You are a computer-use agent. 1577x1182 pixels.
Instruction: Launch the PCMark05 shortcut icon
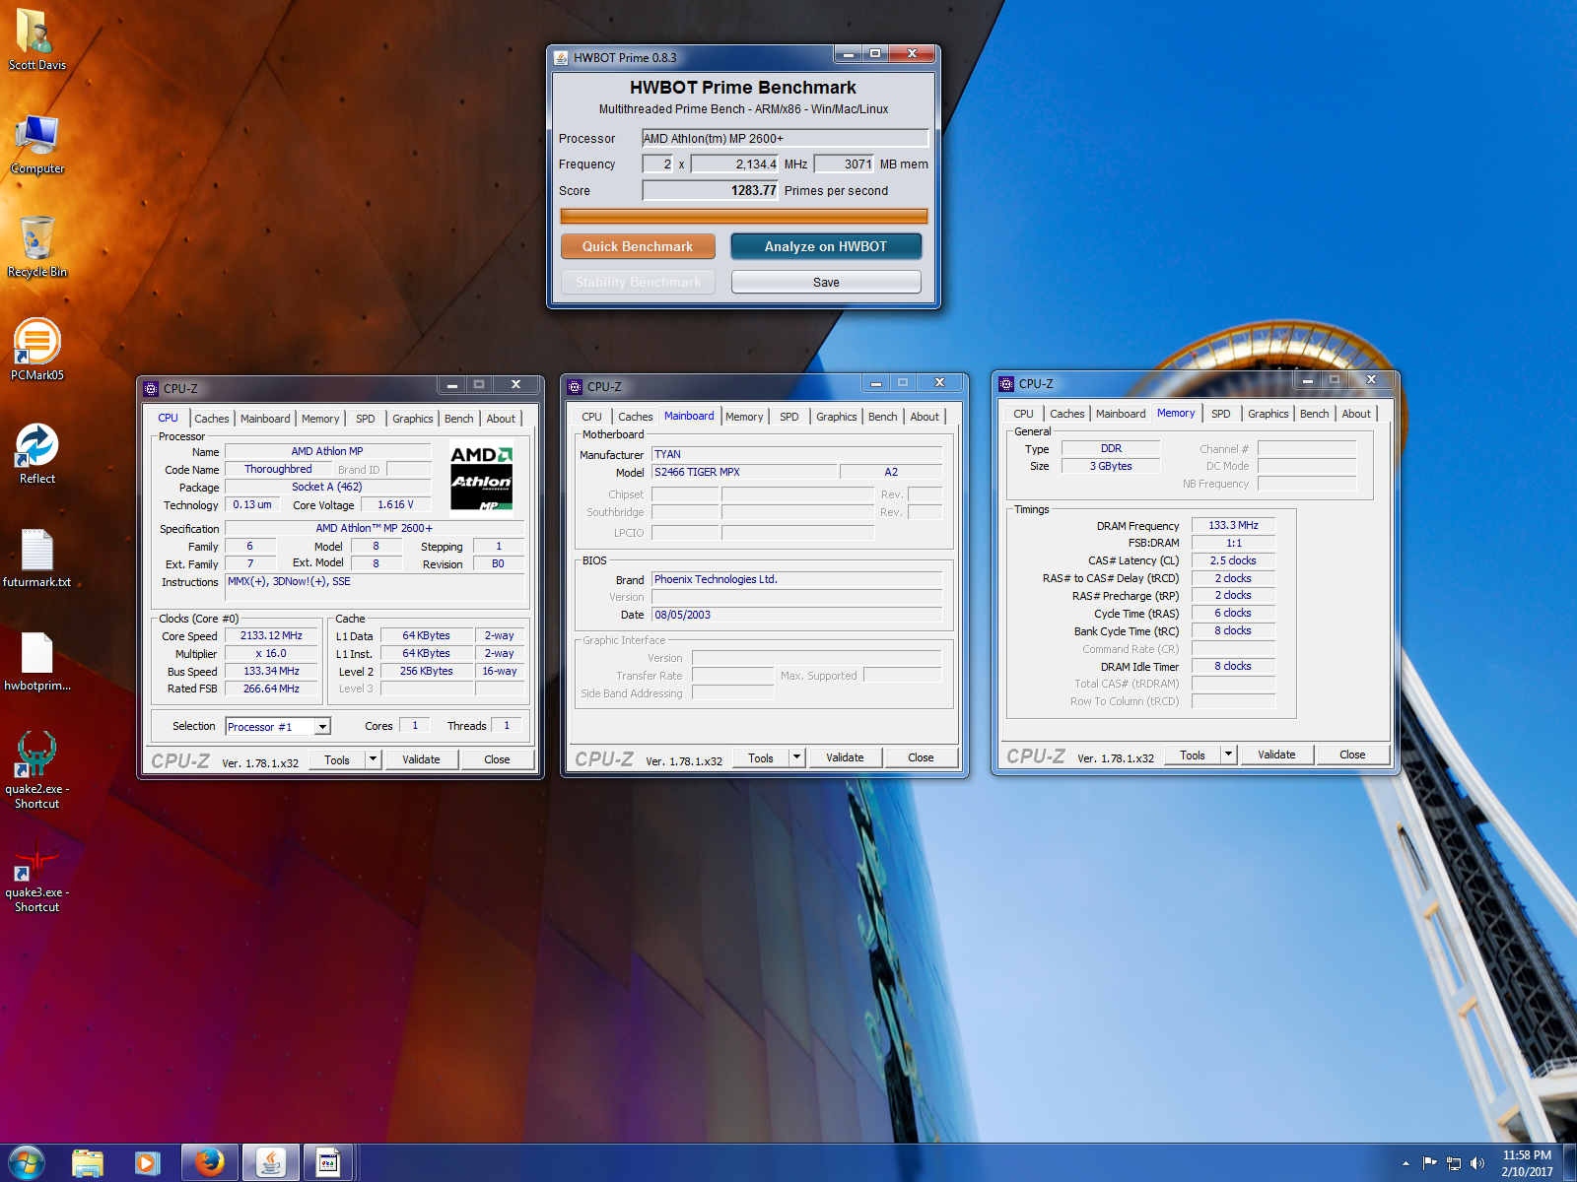pyautogui.click(x=37, y=350)
